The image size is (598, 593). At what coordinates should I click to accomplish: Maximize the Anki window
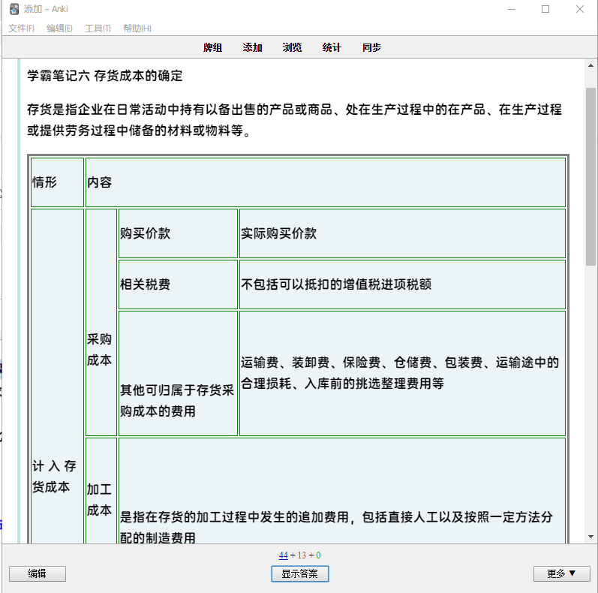click(x=545, y=9)
